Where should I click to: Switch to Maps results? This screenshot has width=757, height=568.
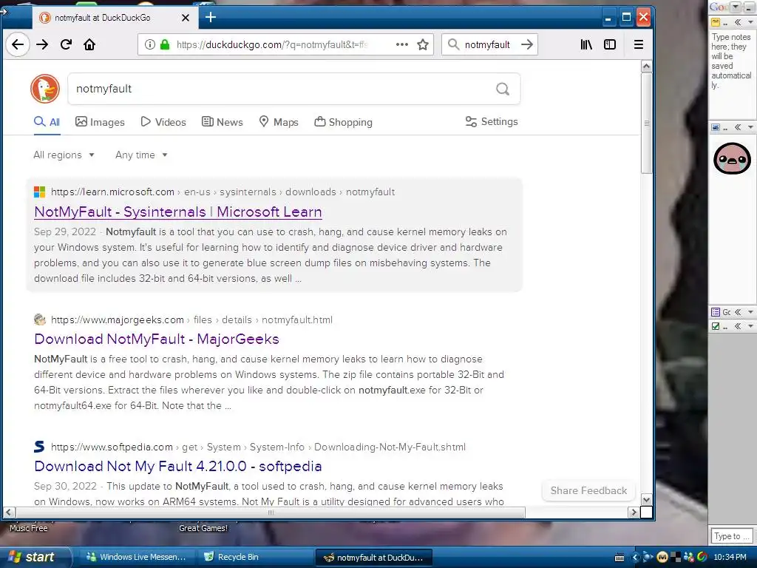(x=279, y=122)
